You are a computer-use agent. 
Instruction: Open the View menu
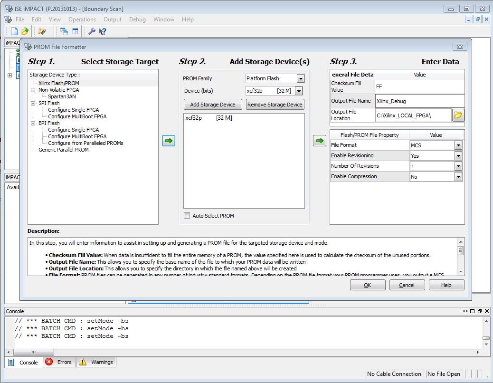pyautogui.click(x=55, y=19)
